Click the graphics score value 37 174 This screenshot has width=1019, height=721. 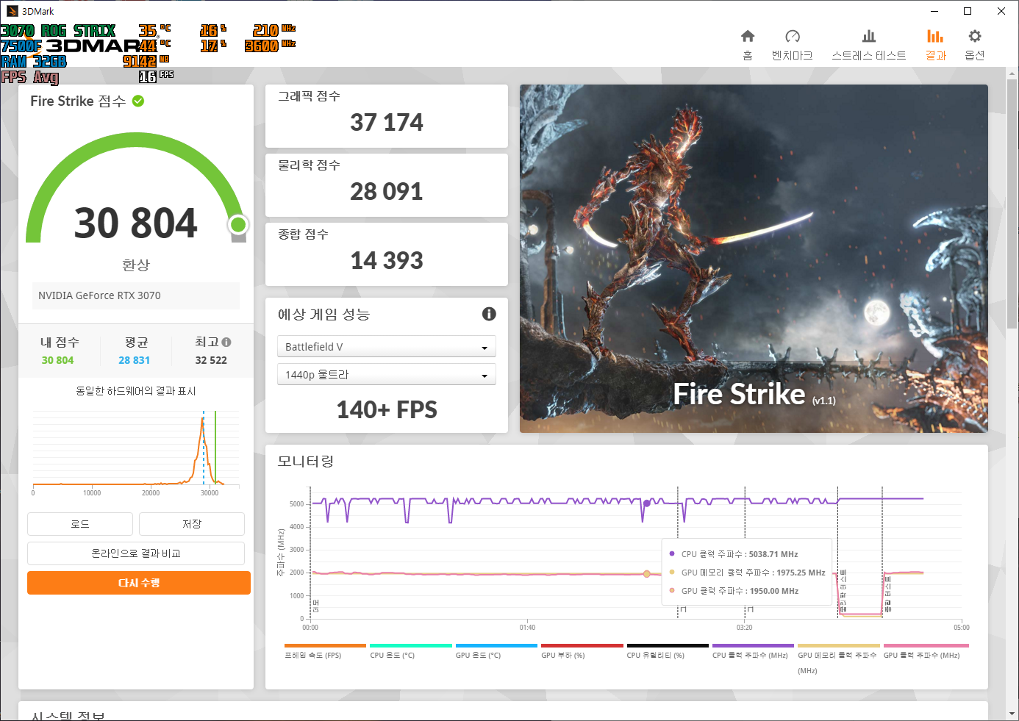(x=387, y=122)
